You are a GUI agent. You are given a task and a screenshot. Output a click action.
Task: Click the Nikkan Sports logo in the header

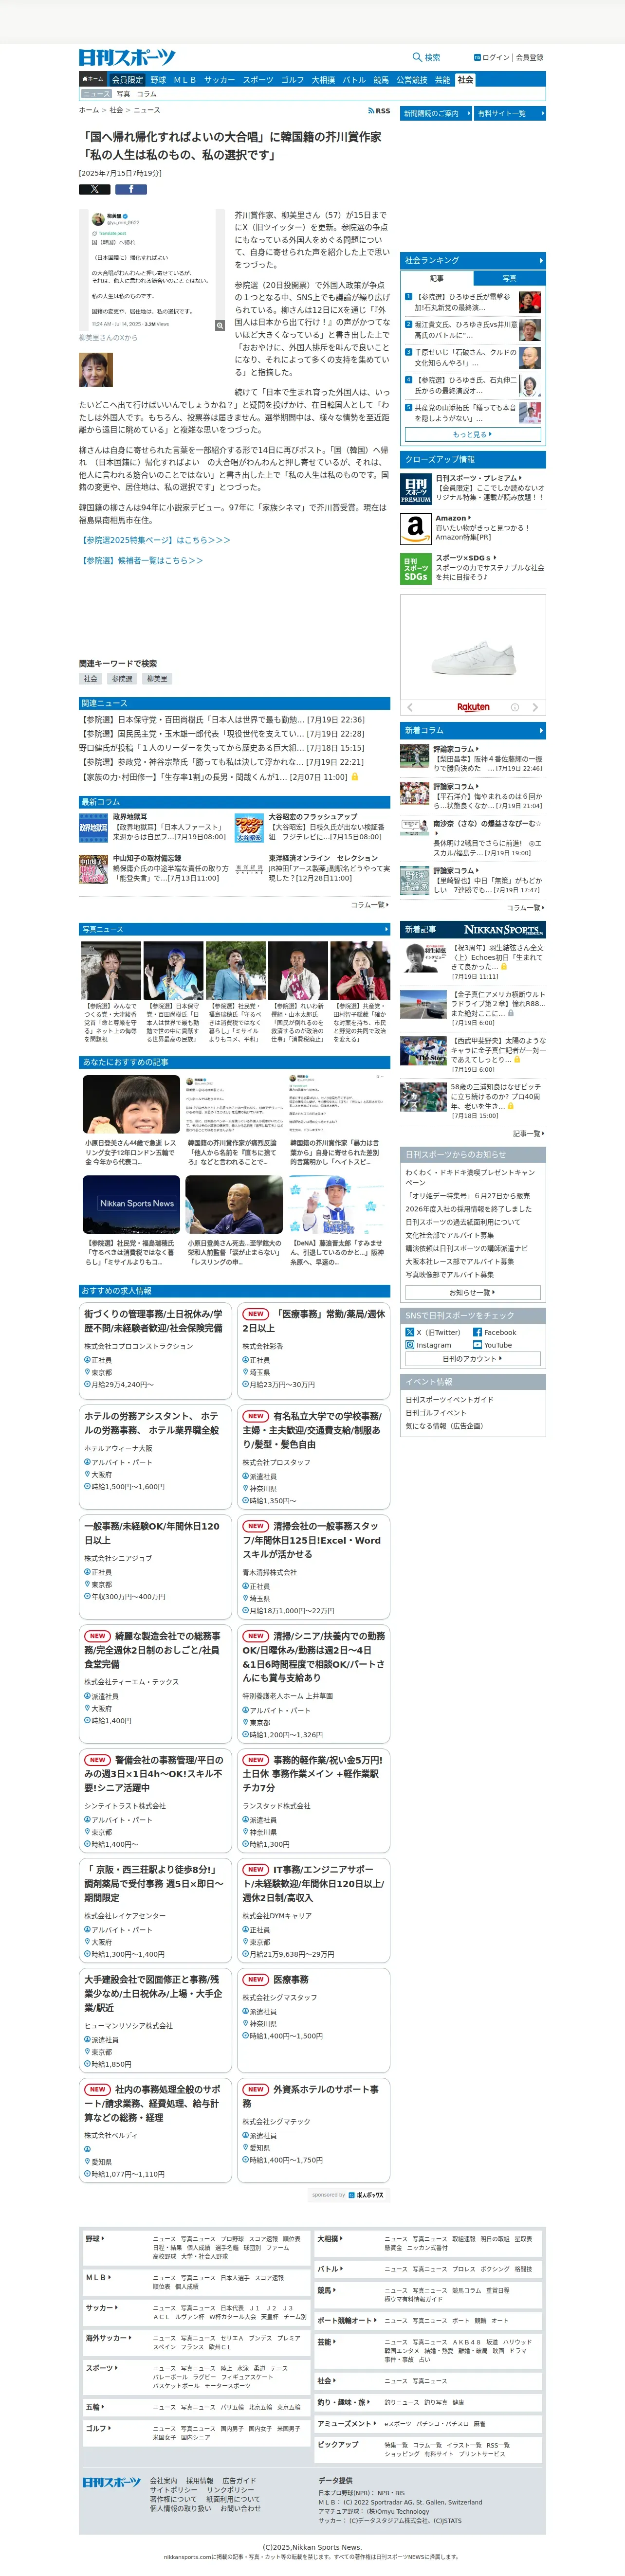pyautogui.click(x=127, y=57)
